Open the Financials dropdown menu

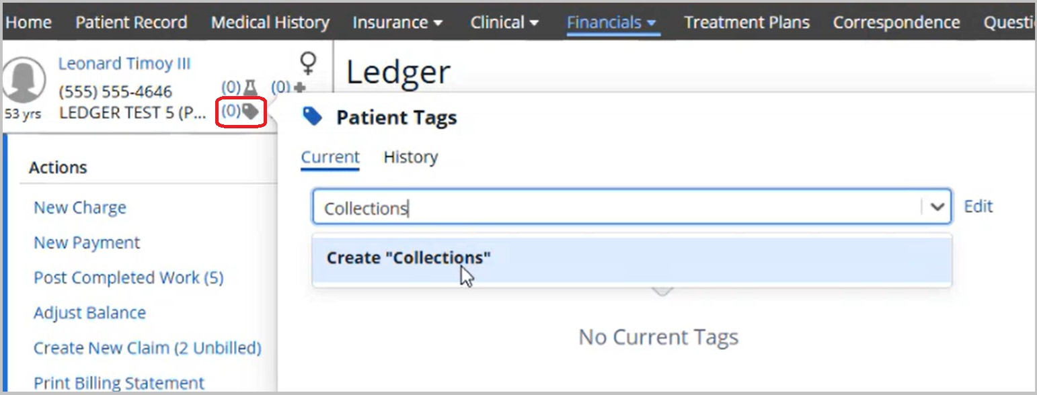[x=612, y=22]
